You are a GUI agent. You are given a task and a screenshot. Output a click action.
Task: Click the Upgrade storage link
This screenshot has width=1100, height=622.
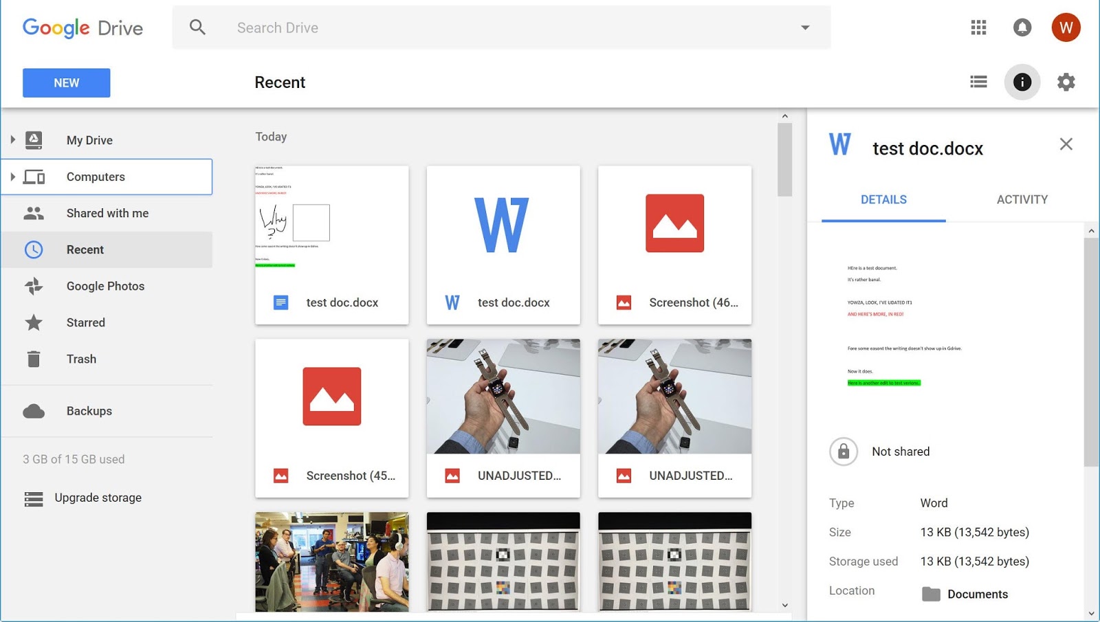(x=98, y=497)
